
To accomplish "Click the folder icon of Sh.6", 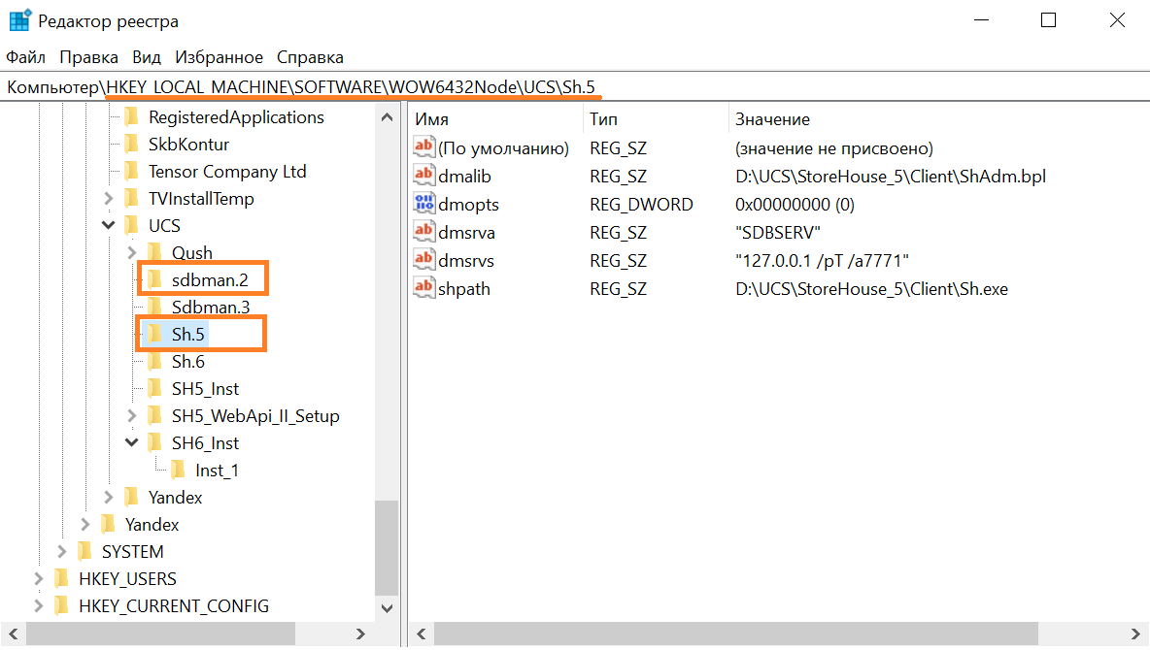I will pyautogui.click(x=154, y=362).
